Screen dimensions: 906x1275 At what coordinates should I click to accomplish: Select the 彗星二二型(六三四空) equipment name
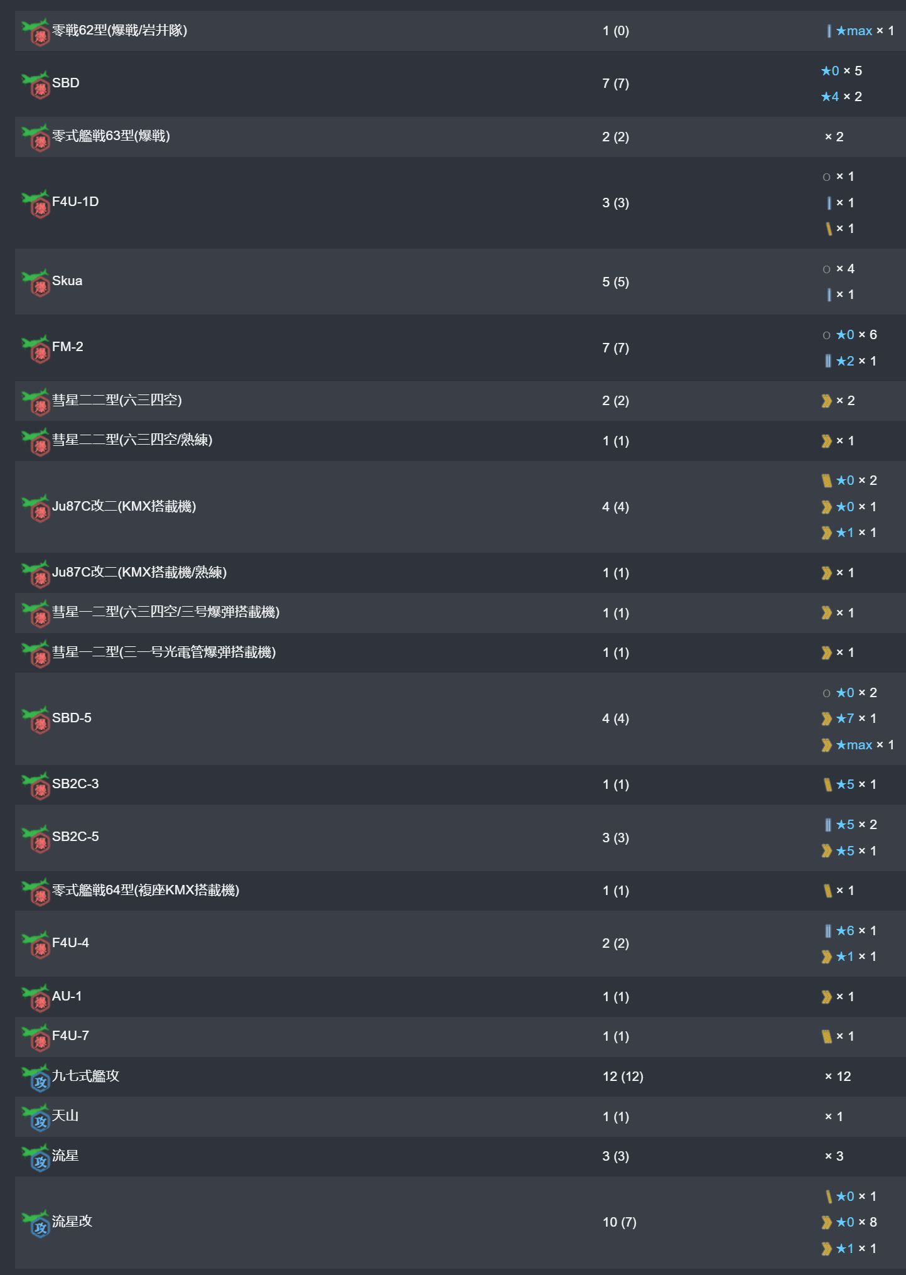tap(117, 400)
